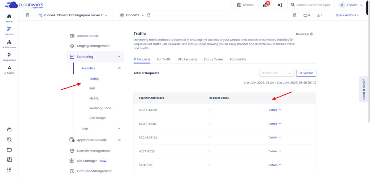Select PHP under Analytics
Image resolution: width=370 pixels, height=179 pixels.
(92, 89)
